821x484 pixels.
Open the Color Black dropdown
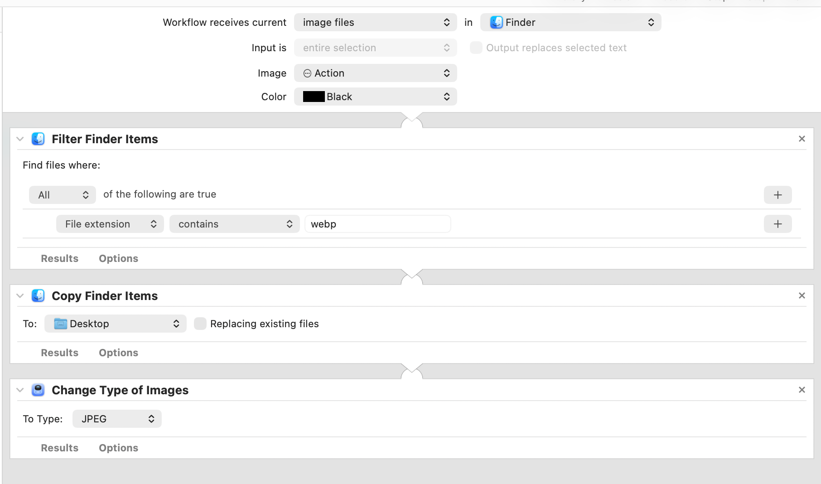tap(375, 97)
